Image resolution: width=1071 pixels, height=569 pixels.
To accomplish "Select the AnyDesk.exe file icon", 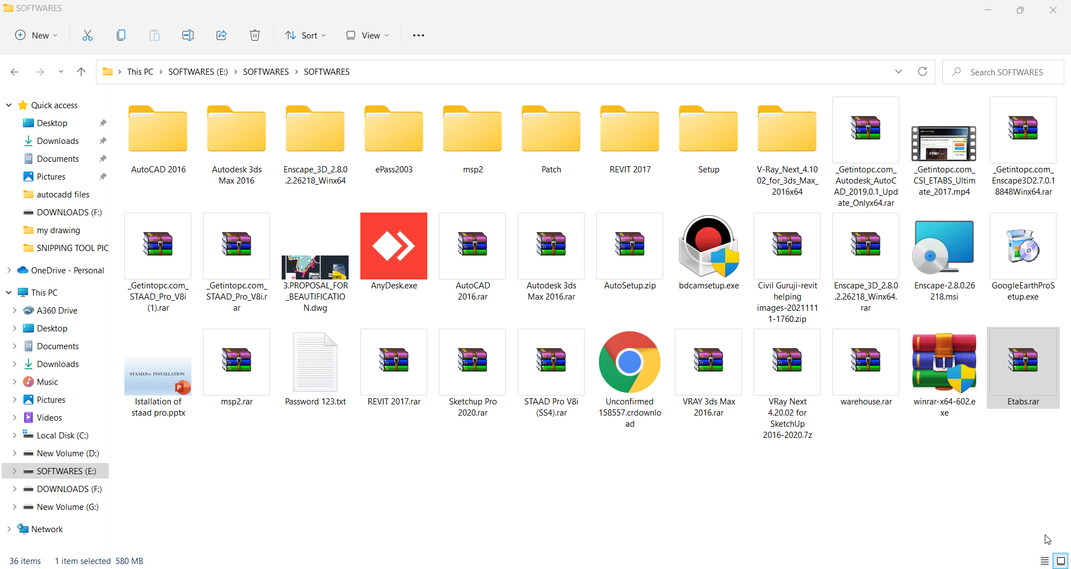I will tap(394, 246).
